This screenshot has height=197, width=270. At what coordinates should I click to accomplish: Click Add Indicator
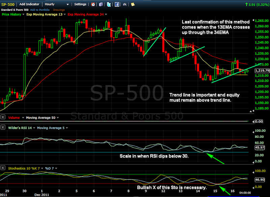[x=29, y=4]
